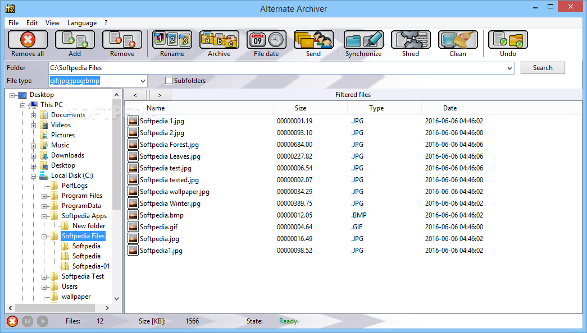This screenshot has width=587, height=333.
Task: Open the Folder path dropdown
Action: [509, 68]
